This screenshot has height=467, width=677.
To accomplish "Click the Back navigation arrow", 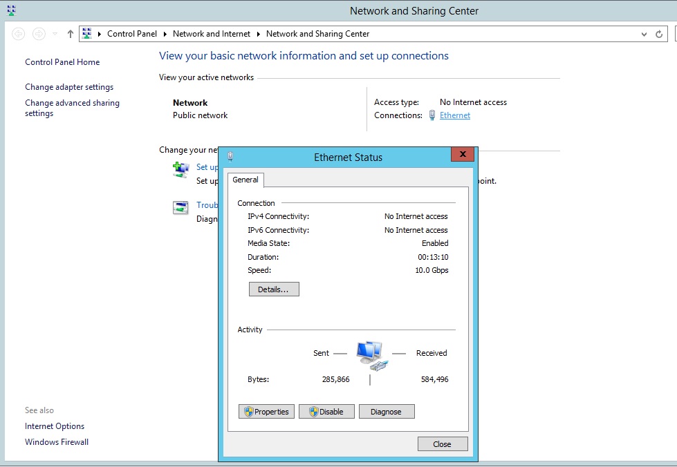I will 18,34.
